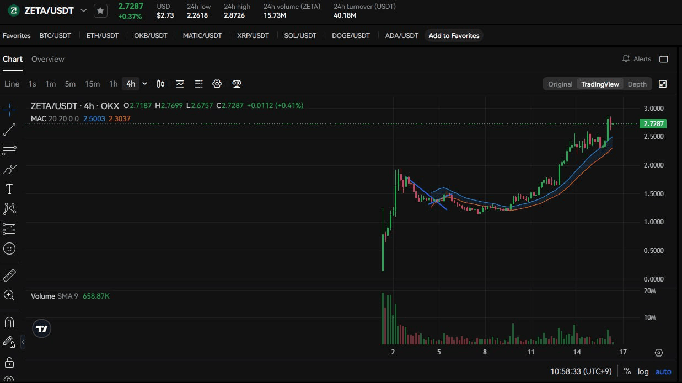This screenshot has height=383, width=682.
Task: Click the 24h high value 2.8726
Action: pos(234,15)
